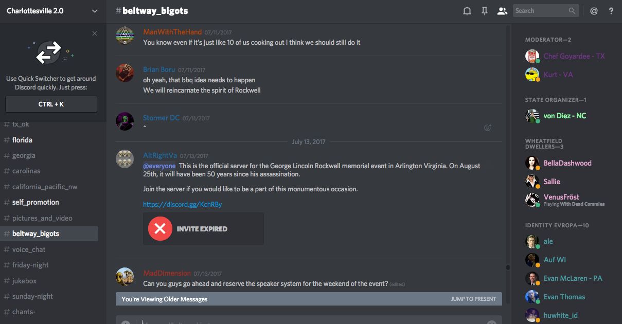Expand the Charlottesville 2.0 server menu

(94, 11)
